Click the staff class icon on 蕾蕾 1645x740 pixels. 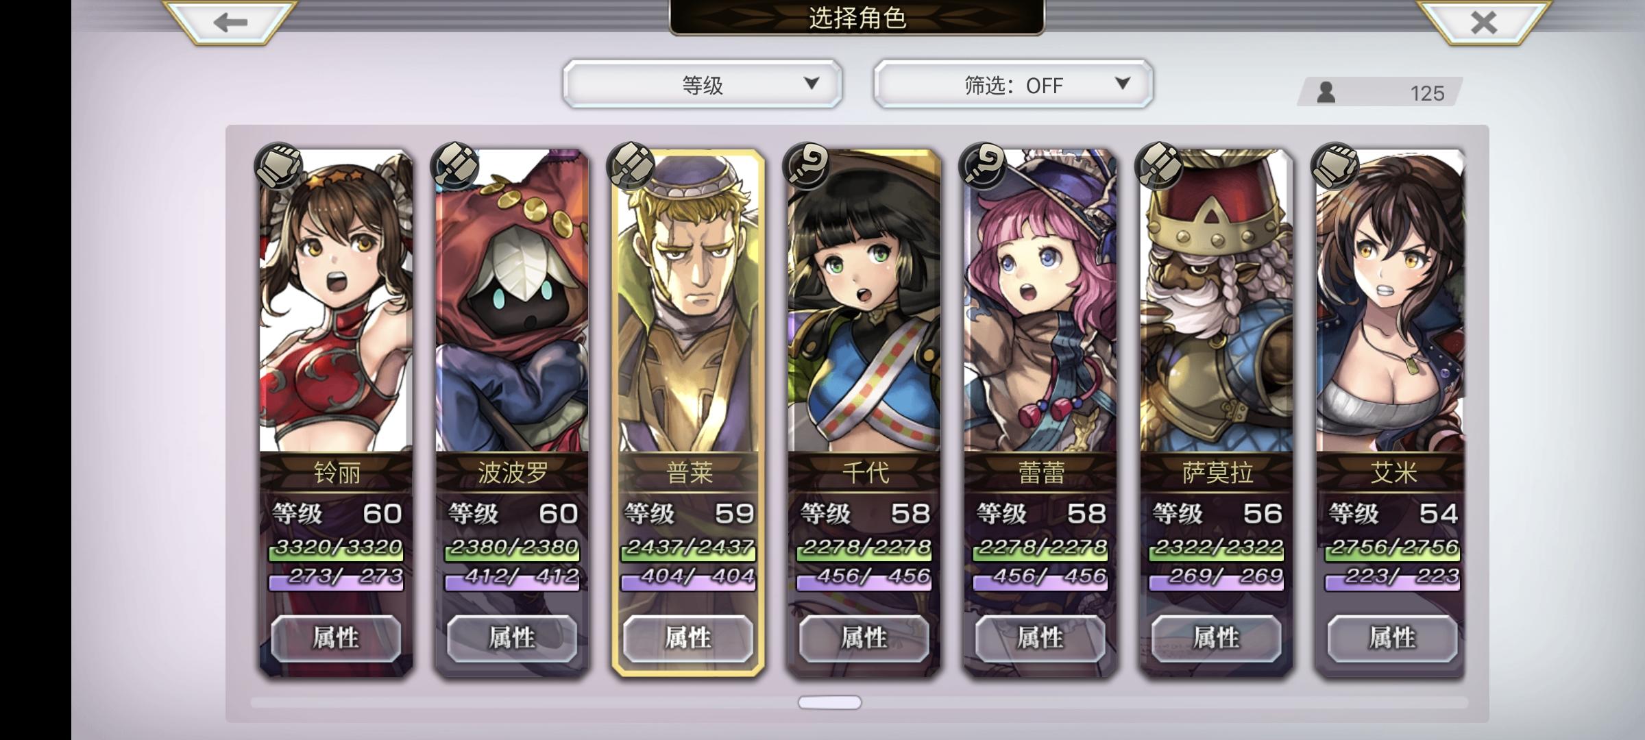983,166
